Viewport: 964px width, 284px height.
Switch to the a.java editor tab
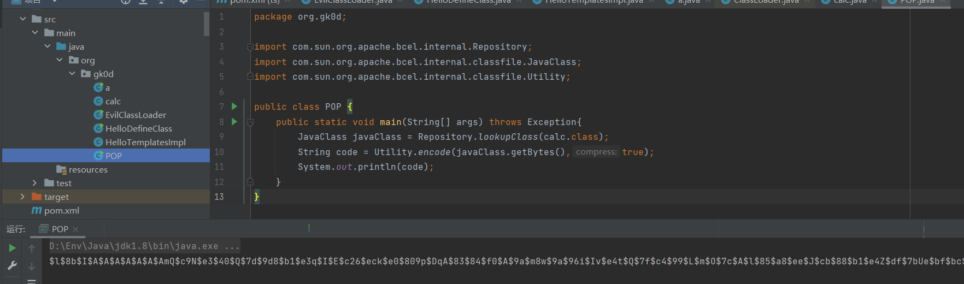tap(689, 2)
